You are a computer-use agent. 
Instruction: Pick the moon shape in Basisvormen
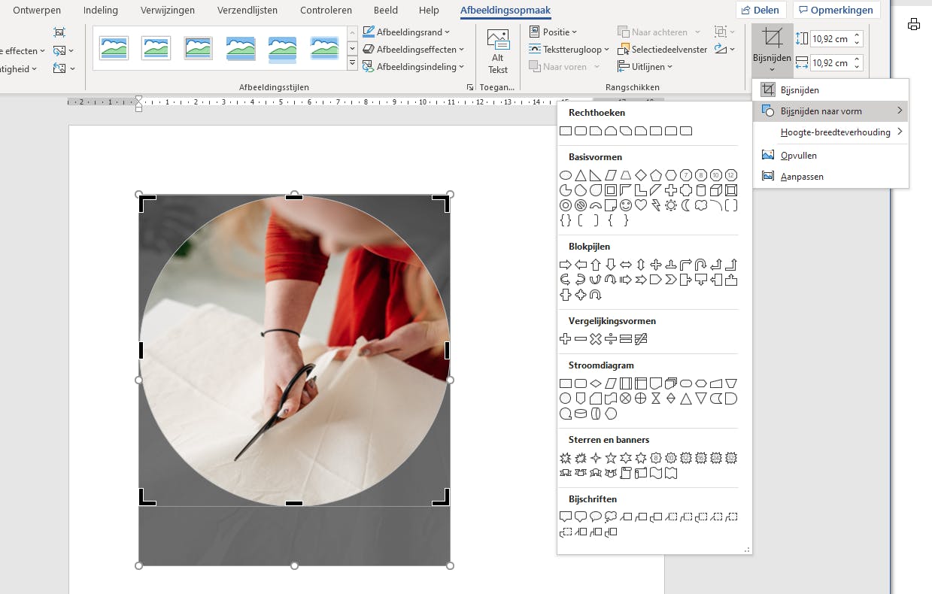point(686,205)
